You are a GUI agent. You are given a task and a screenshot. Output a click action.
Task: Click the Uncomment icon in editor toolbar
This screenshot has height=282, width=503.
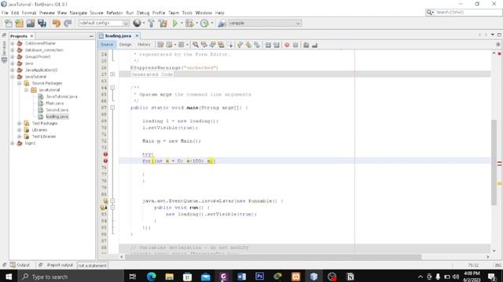point(314,45)
